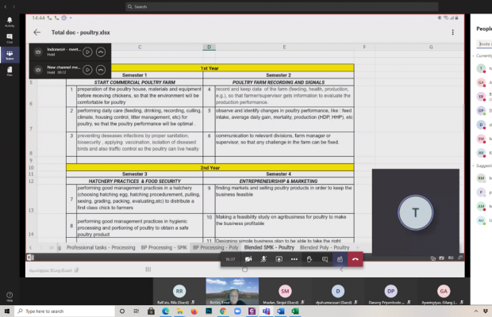Select EB participant in People panel
Viewport: 492px width, 317px height.
483,97
